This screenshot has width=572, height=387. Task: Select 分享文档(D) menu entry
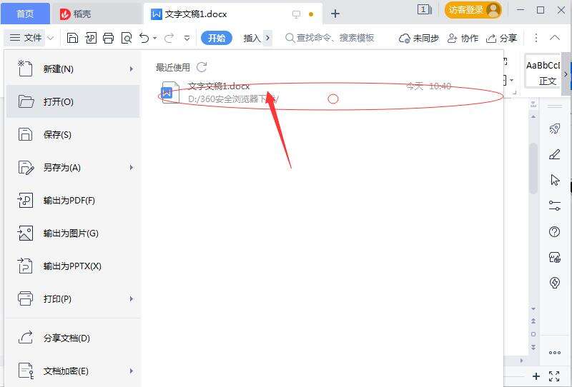pyautogui.click(x=73, y=338)
